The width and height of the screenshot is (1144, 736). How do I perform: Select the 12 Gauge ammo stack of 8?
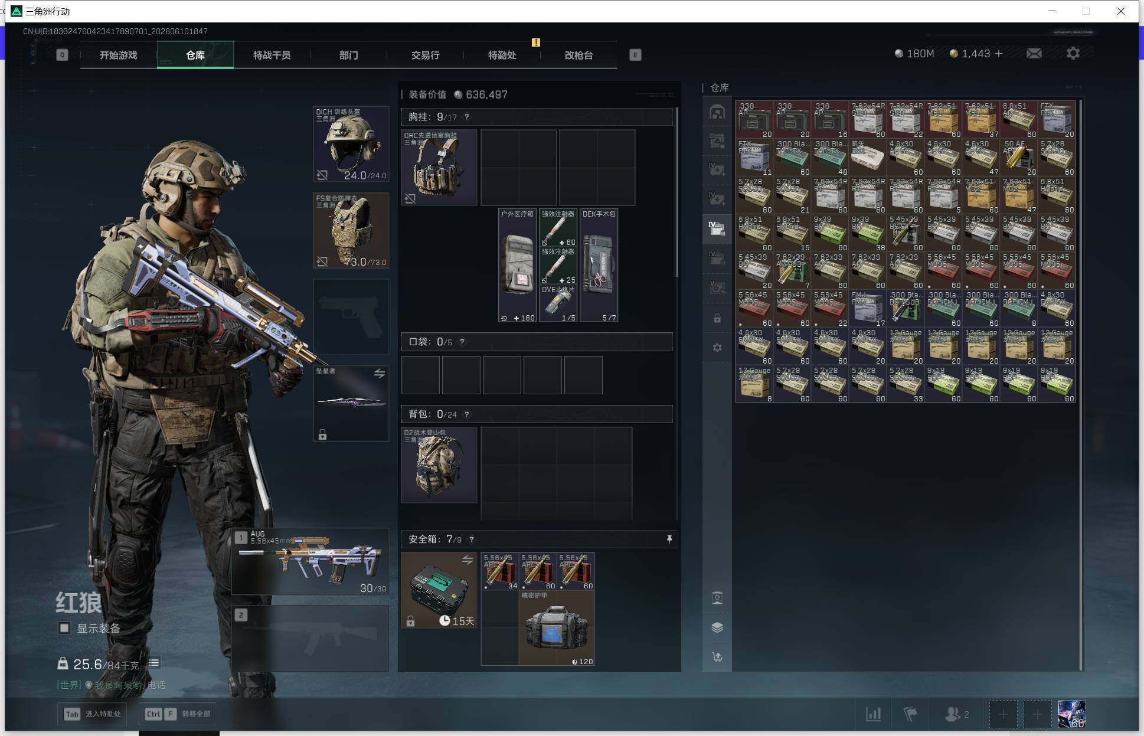coord(754,384)
